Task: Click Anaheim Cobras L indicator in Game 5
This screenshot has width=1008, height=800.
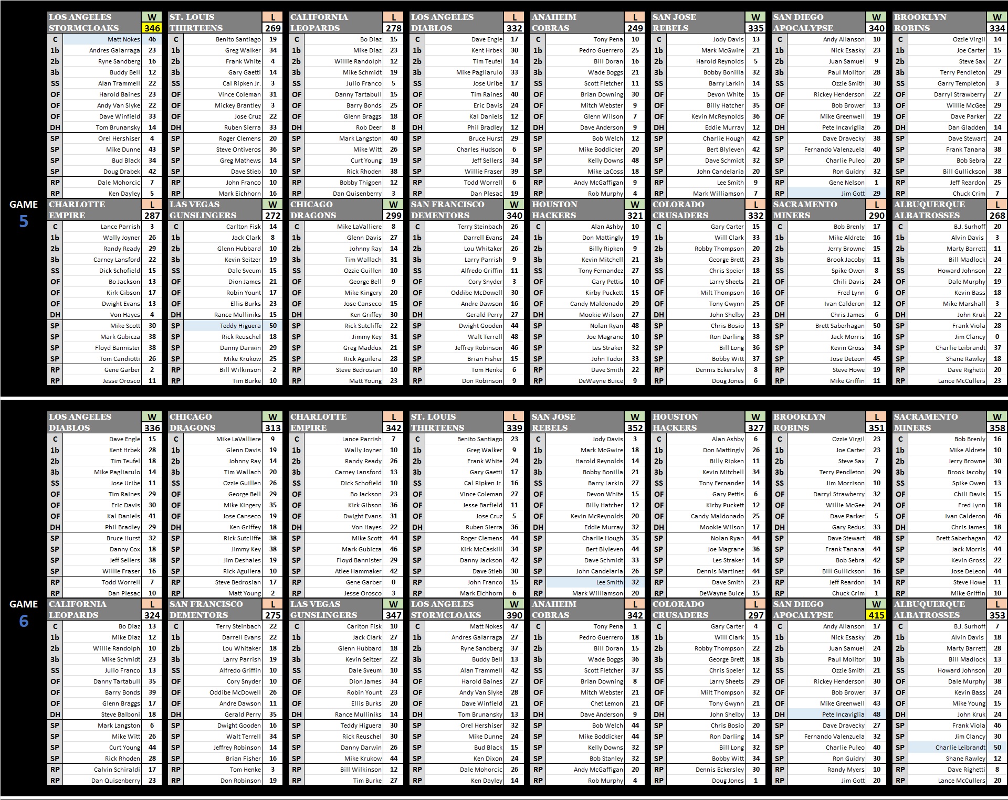Action: pos(635,17)
